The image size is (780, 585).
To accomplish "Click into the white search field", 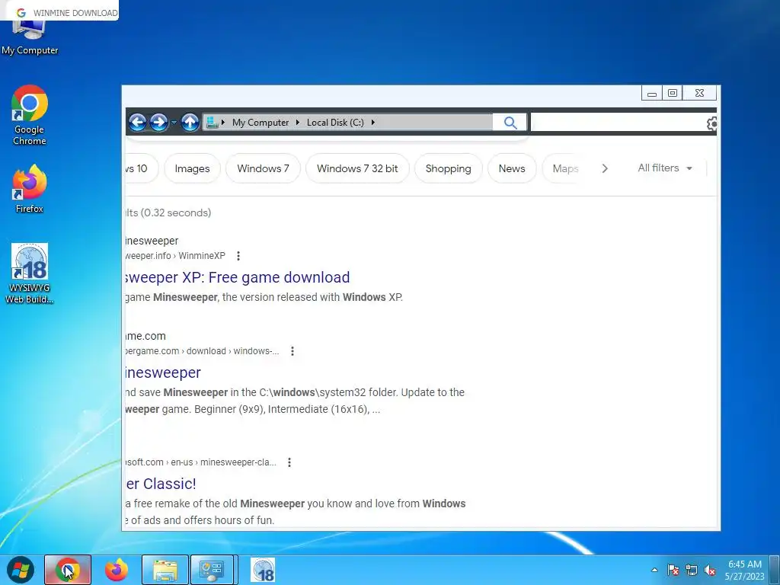I will (618, 123).
